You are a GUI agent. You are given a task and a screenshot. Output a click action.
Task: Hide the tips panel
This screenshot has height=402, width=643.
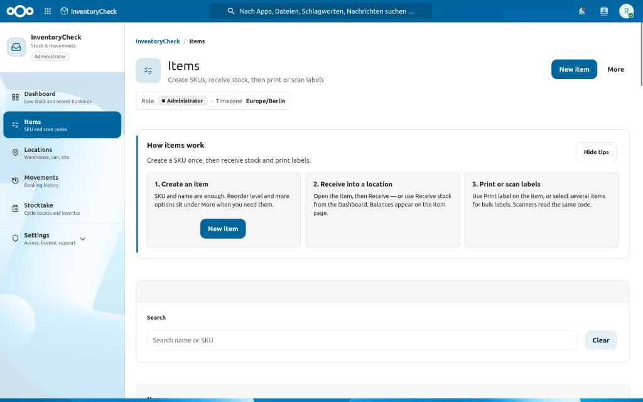click(x=597, y=152)
